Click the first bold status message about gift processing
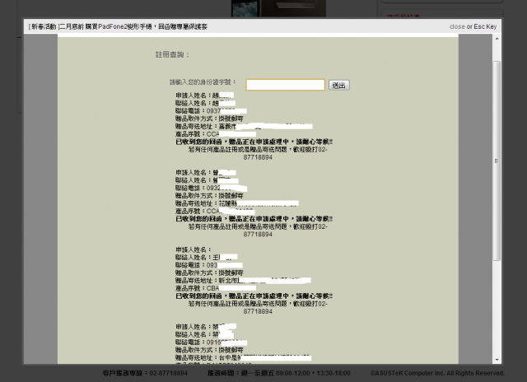 tap(254, 142)
